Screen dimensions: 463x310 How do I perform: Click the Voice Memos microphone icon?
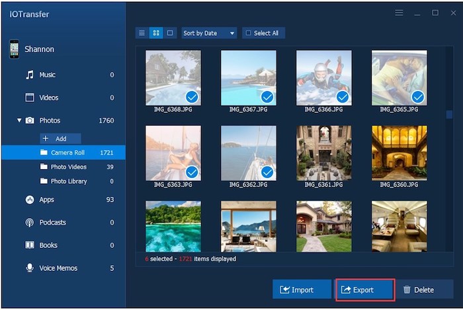click(30, 268)
